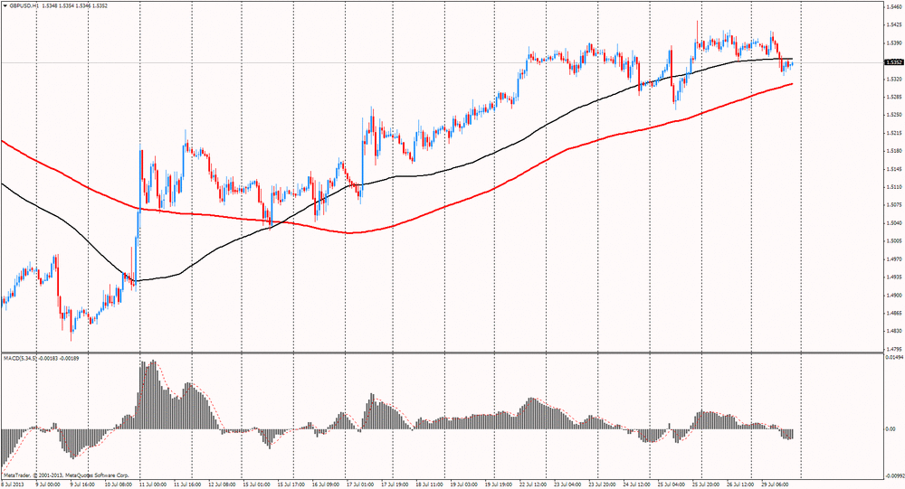Click the current price marker 1.5352

893,61
